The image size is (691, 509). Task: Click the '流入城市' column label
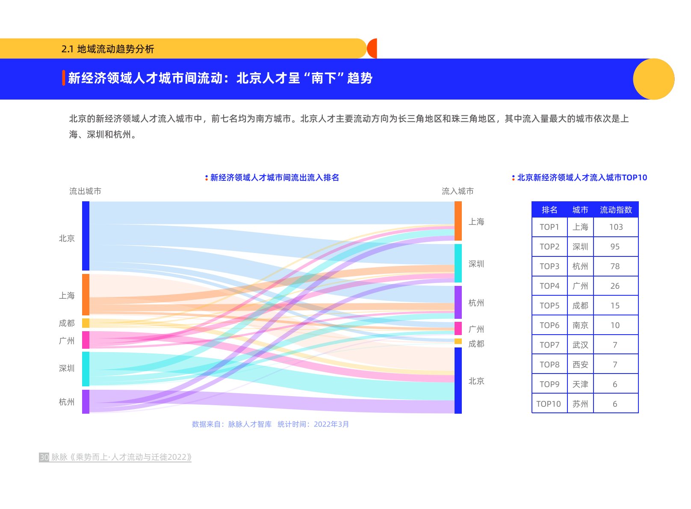coord(458,191)
